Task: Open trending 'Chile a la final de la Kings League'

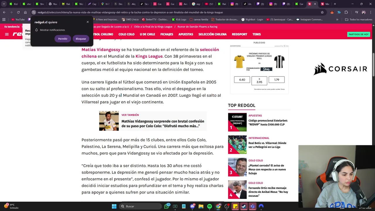Action: coord(153,27)
